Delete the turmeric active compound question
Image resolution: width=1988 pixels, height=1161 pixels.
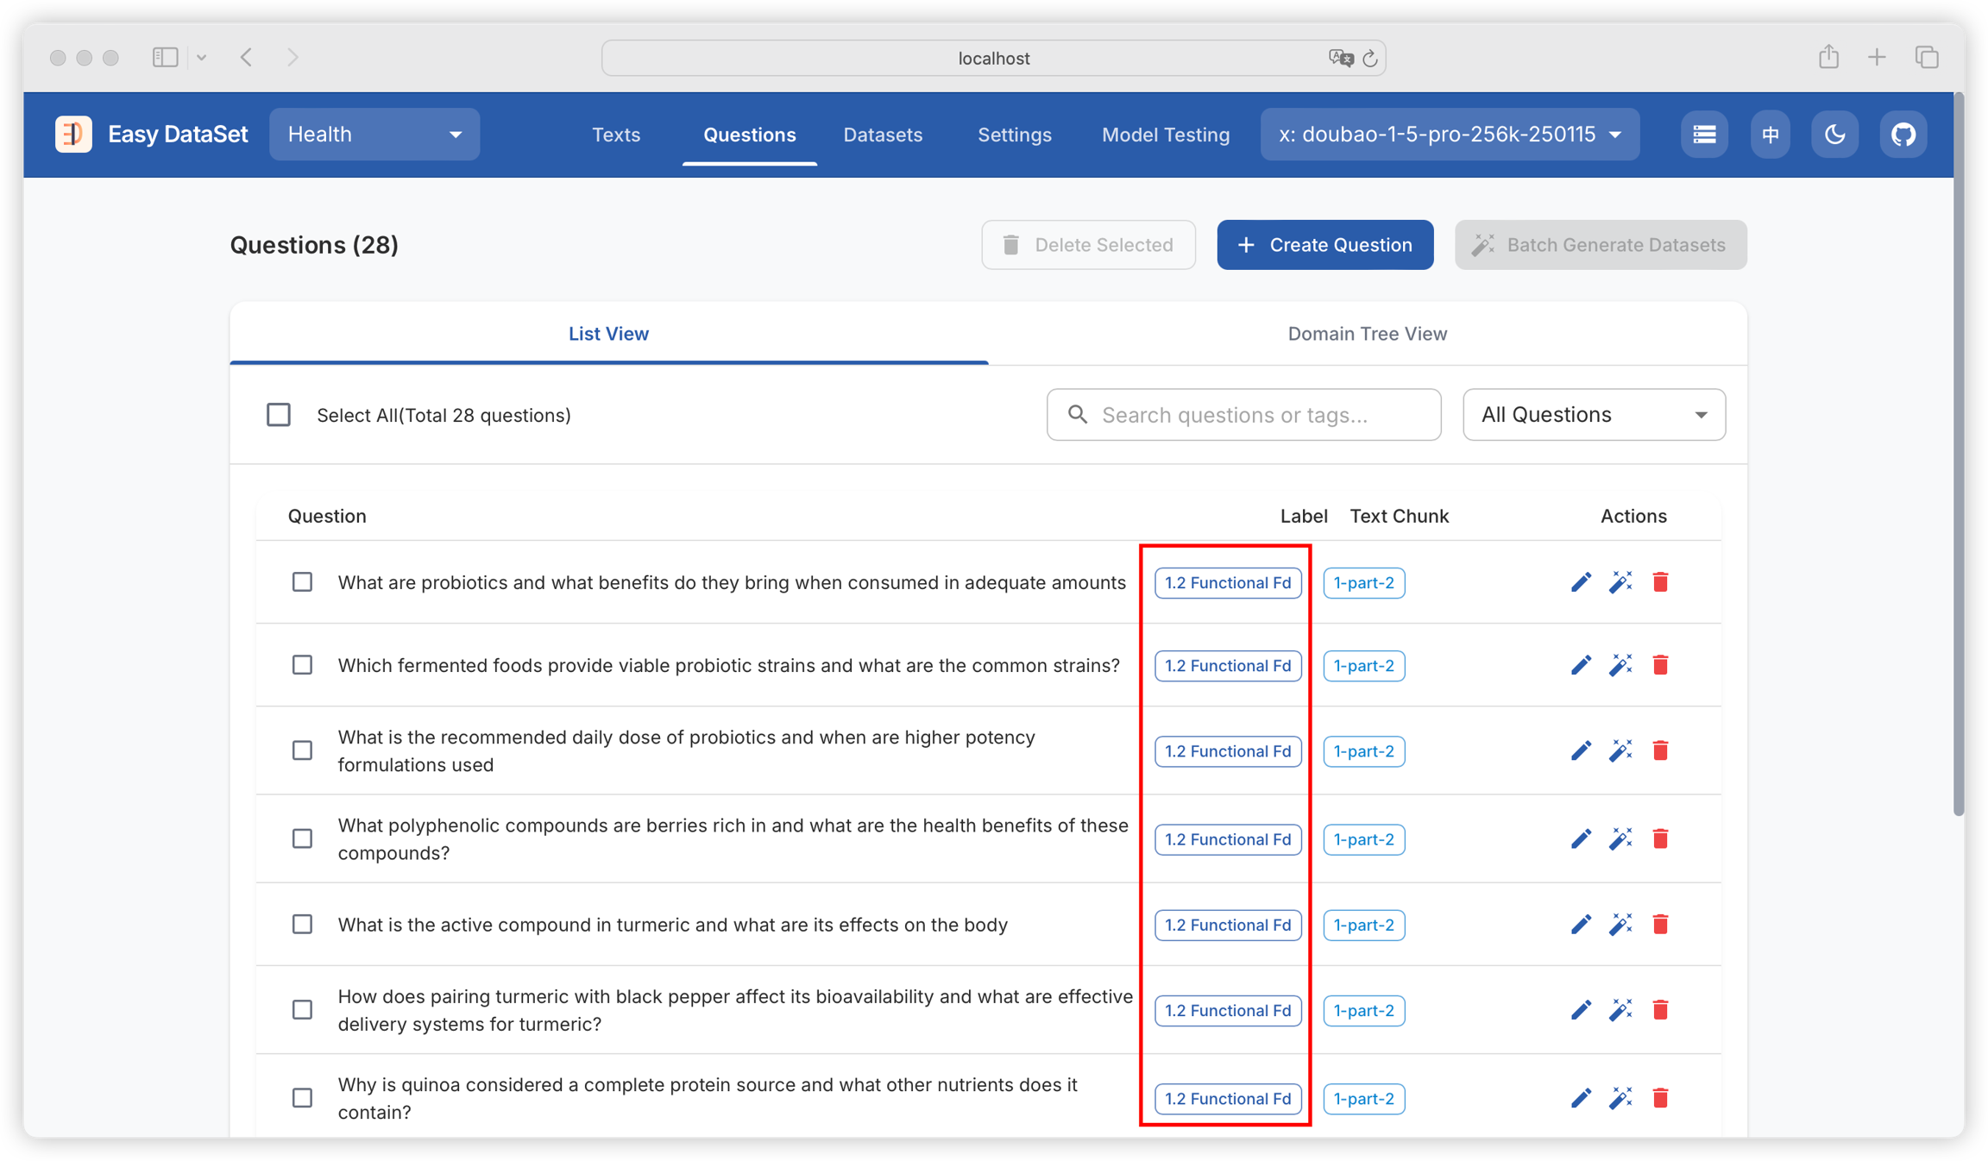point(1660,925)
